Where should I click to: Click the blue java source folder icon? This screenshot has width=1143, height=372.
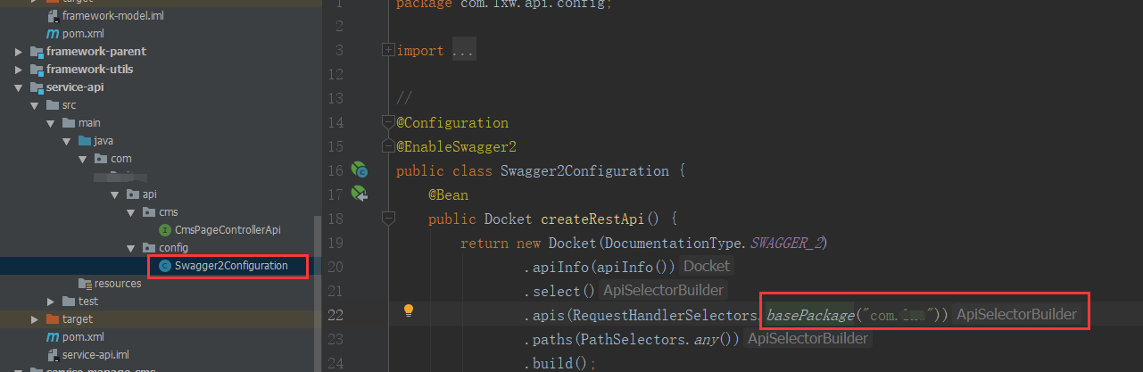(85, 140)
